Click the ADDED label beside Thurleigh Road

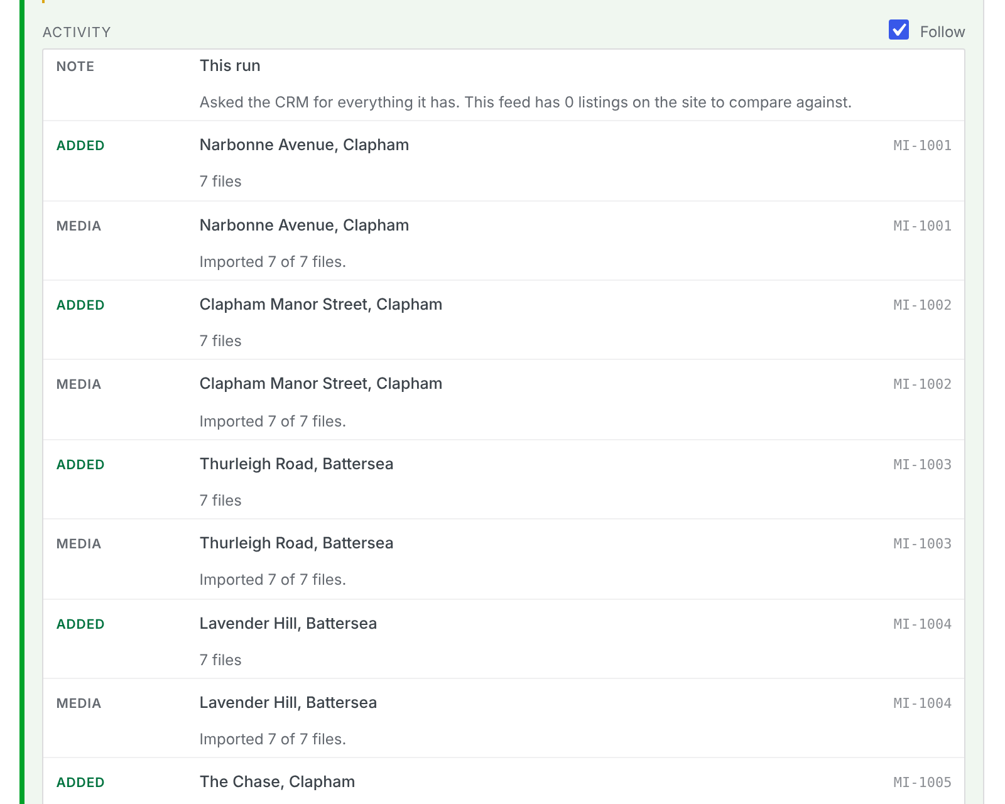tap(80, 465)
